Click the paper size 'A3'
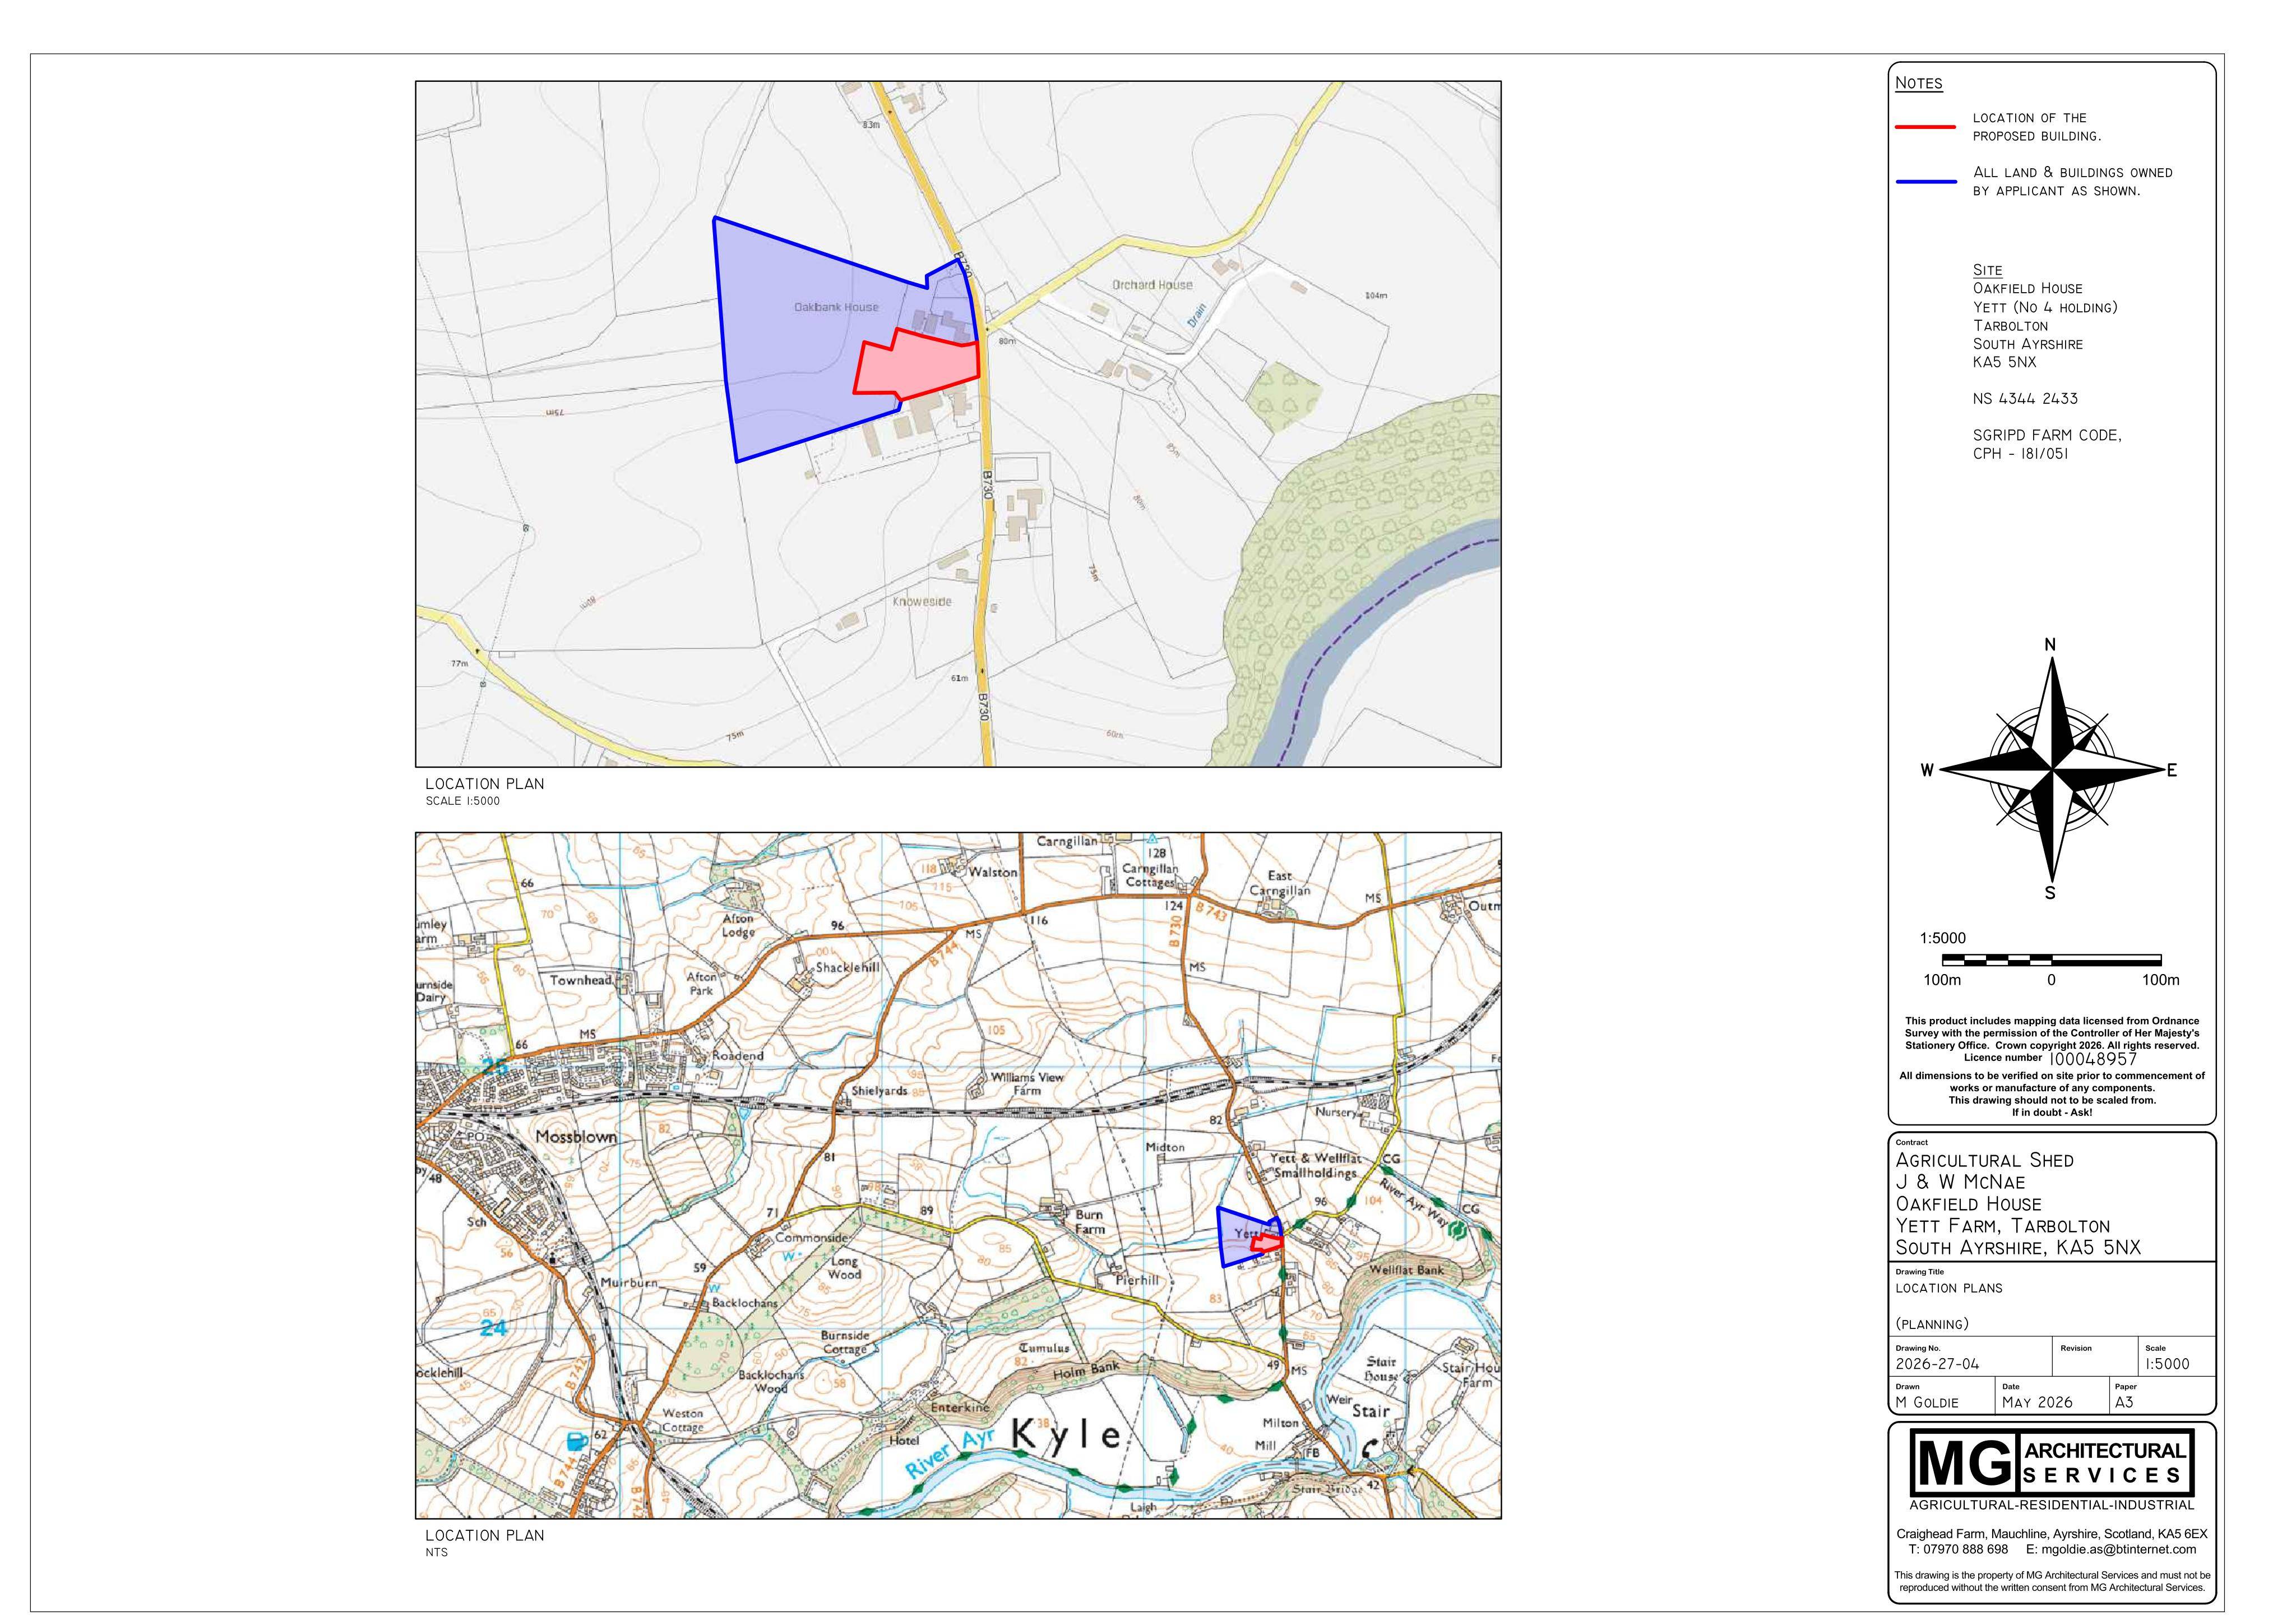 [2124, 1403]
